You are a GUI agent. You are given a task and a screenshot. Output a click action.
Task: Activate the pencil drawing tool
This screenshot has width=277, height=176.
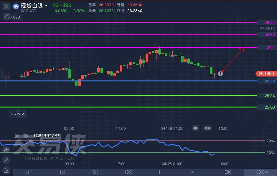tap(6, 160)
